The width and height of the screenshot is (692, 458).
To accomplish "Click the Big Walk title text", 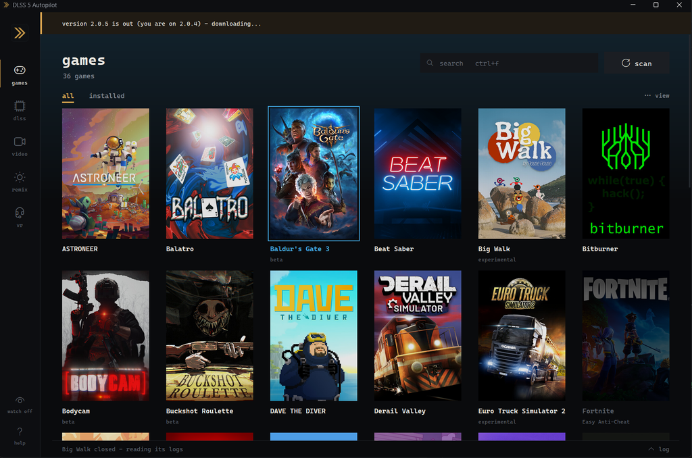I will [x=494, y=249].
